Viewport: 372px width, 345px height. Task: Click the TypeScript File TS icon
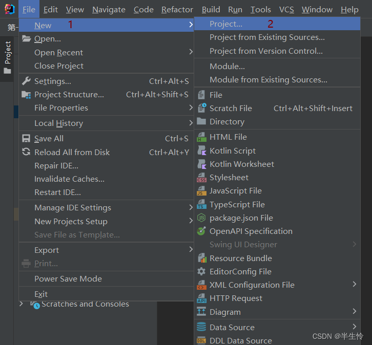click(x=201, y=204)
